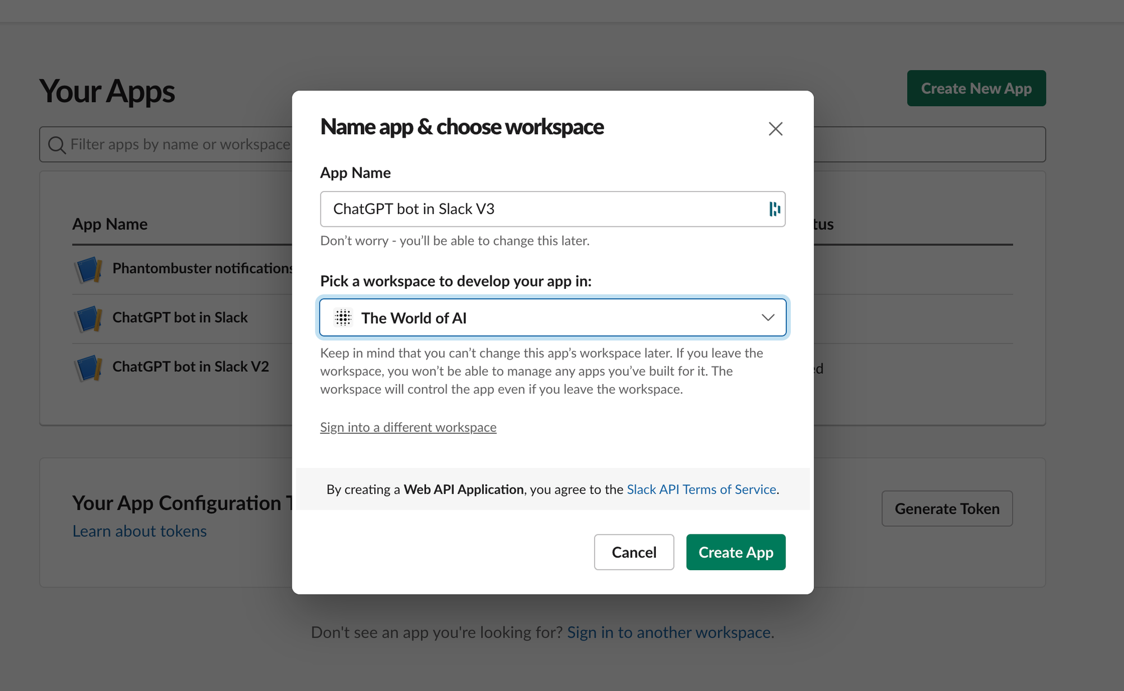Click the search magnifier icon in filter box
Image resolution: width=1124 pixels, height=691 pixels.
[56, 145]
